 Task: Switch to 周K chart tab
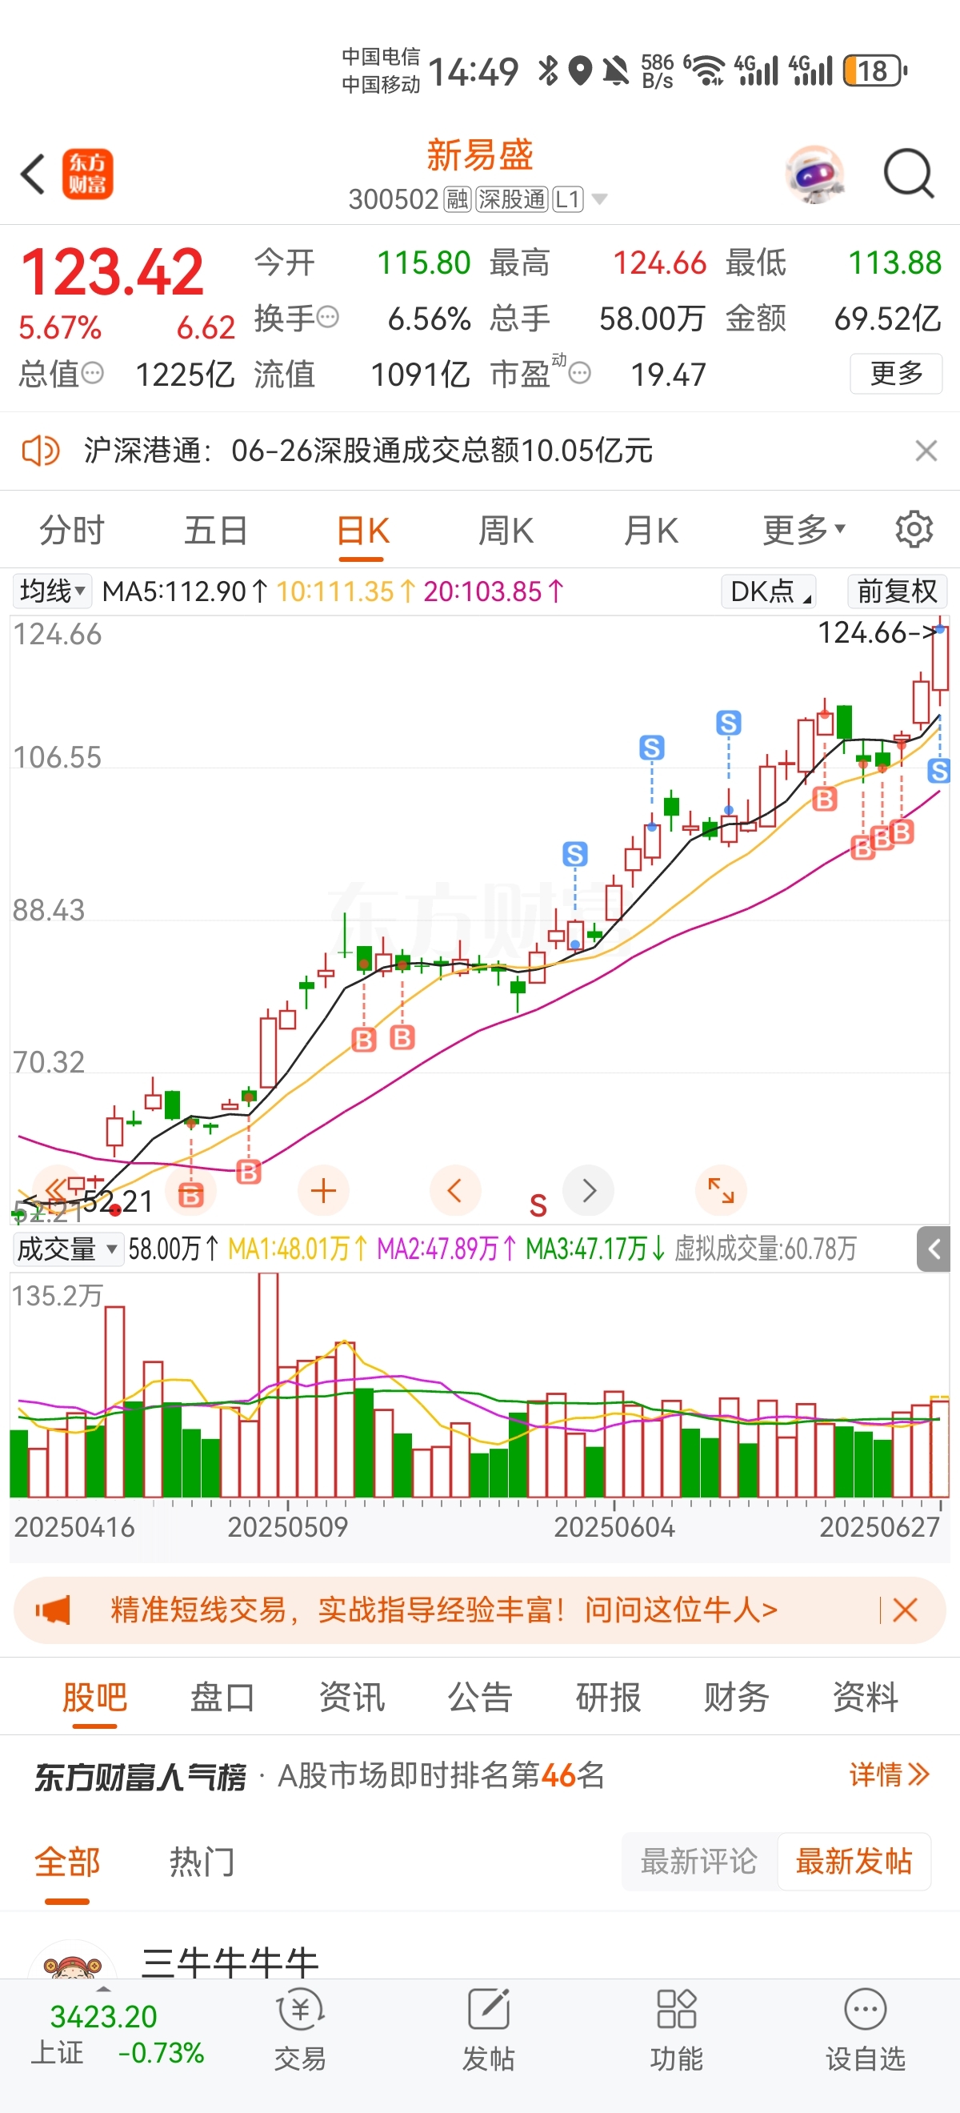506,530
